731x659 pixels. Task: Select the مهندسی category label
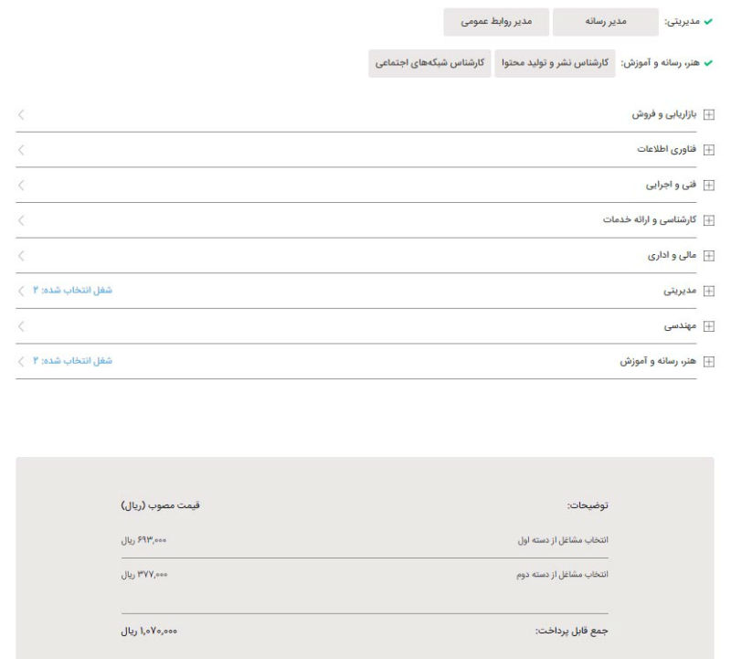[680, 326]
